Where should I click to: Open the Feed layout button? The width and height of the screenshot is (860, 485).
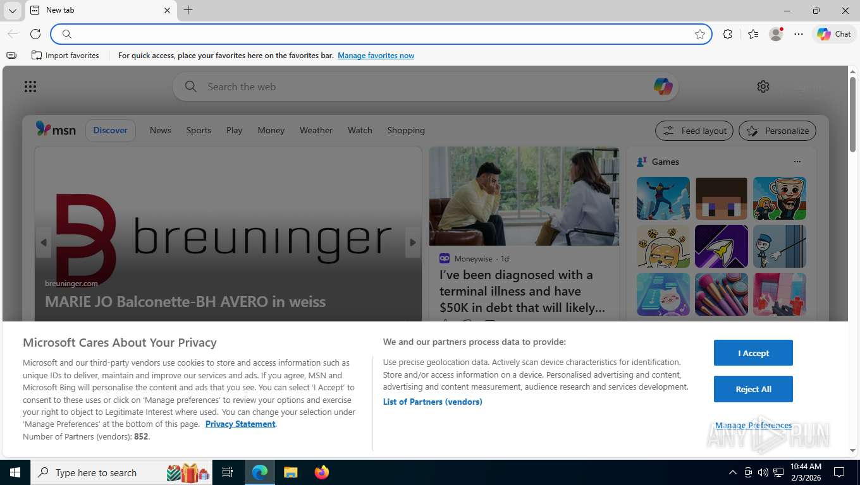(x=694, y=131)
